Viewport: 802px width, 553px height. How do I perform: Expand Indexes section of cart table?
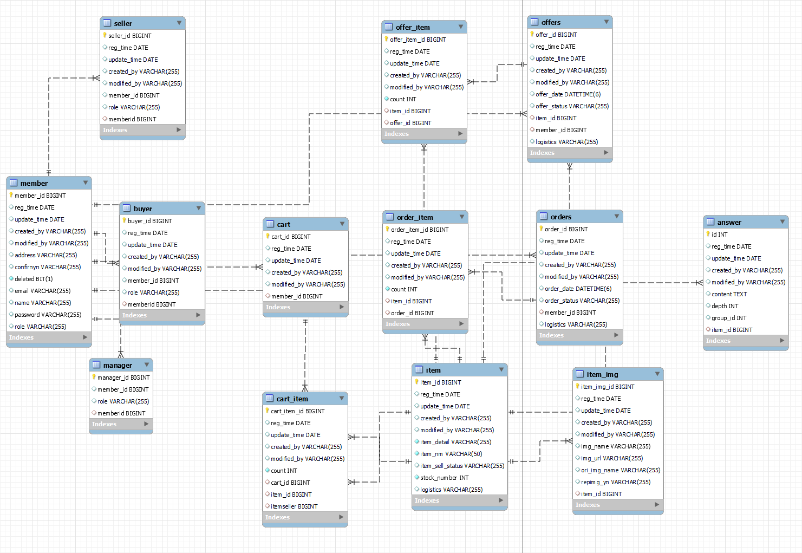tap(342, 307)
